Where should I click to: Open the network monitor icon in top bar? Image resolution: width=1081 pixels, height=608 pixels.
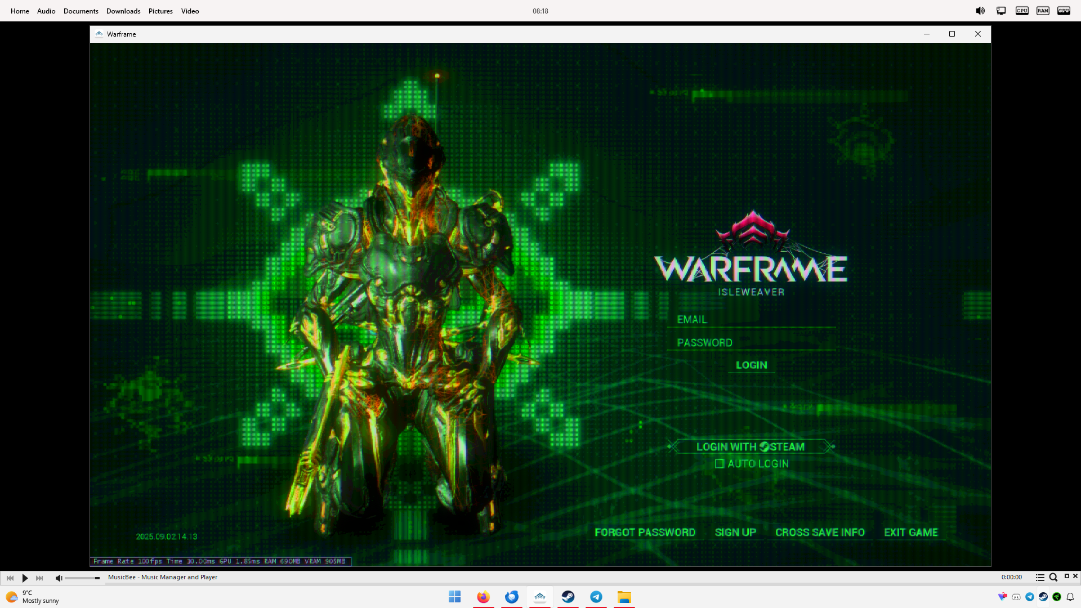(x=1001, y=11)
